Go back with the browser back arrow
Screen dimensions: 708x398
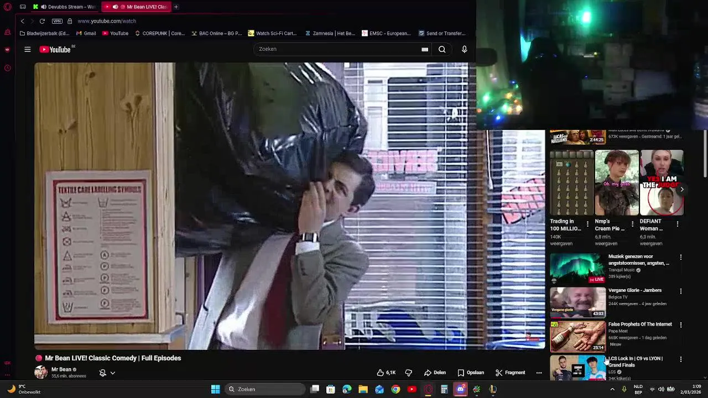(x=22, y=21)
